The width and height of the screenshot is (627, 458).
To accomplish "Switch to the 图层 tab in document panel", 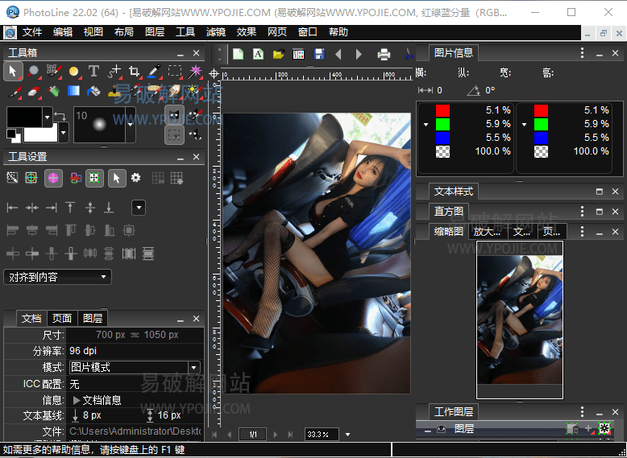I will point(93,318).
